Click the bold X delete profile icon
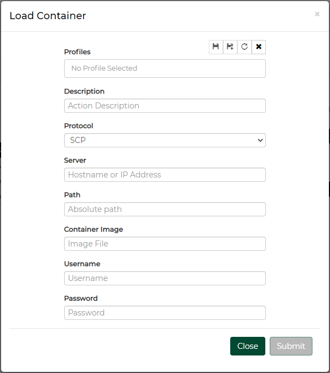The height and width of the screenshot is (373, 330). (259, 47)
